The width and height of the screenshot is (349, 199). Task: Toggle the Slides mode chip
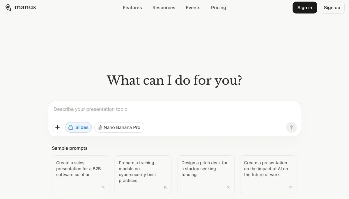(x=79, y=127)
